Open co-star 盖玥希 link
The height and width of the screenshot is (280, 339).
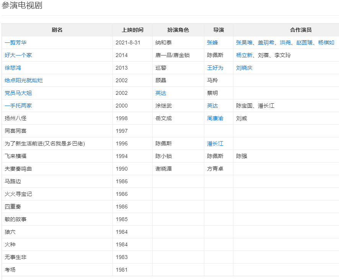coord(266,42)
